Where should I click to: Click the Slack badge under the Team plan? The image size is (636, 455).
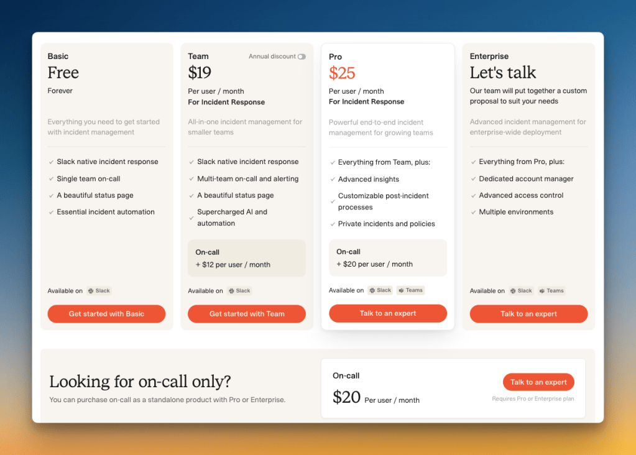[x=239, y=290]
